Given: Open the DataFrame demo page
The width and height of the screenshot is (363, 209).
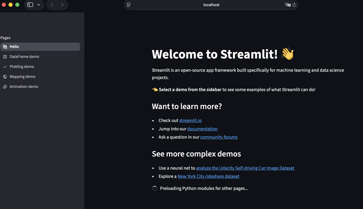Looking at the screenshot, I should coord(24,57).
